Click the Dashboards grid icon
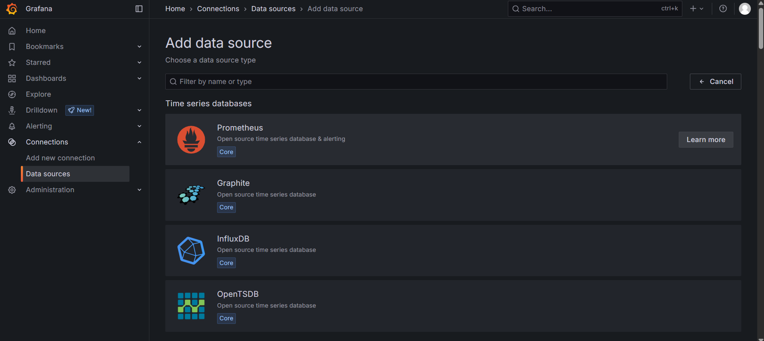Screen dimensions: 764x341 pyautogui.click(x=12, y=78)
